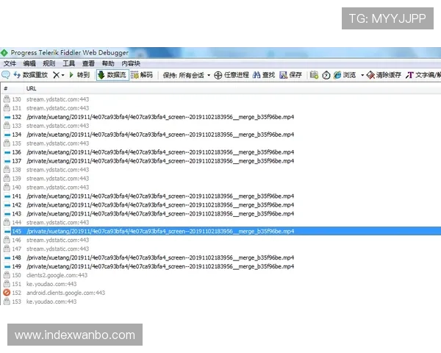
Task: Click the 数据重放 replay button
Action: (30, 75)
